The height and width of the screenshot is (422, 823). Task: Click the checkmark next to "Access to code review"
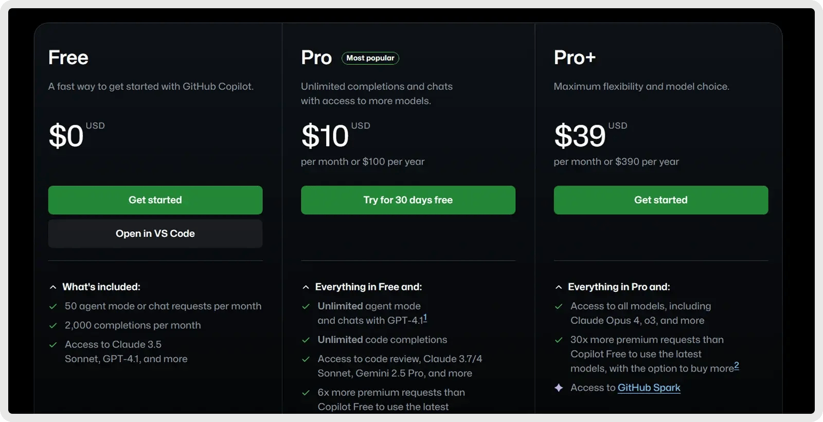point(306,358)
